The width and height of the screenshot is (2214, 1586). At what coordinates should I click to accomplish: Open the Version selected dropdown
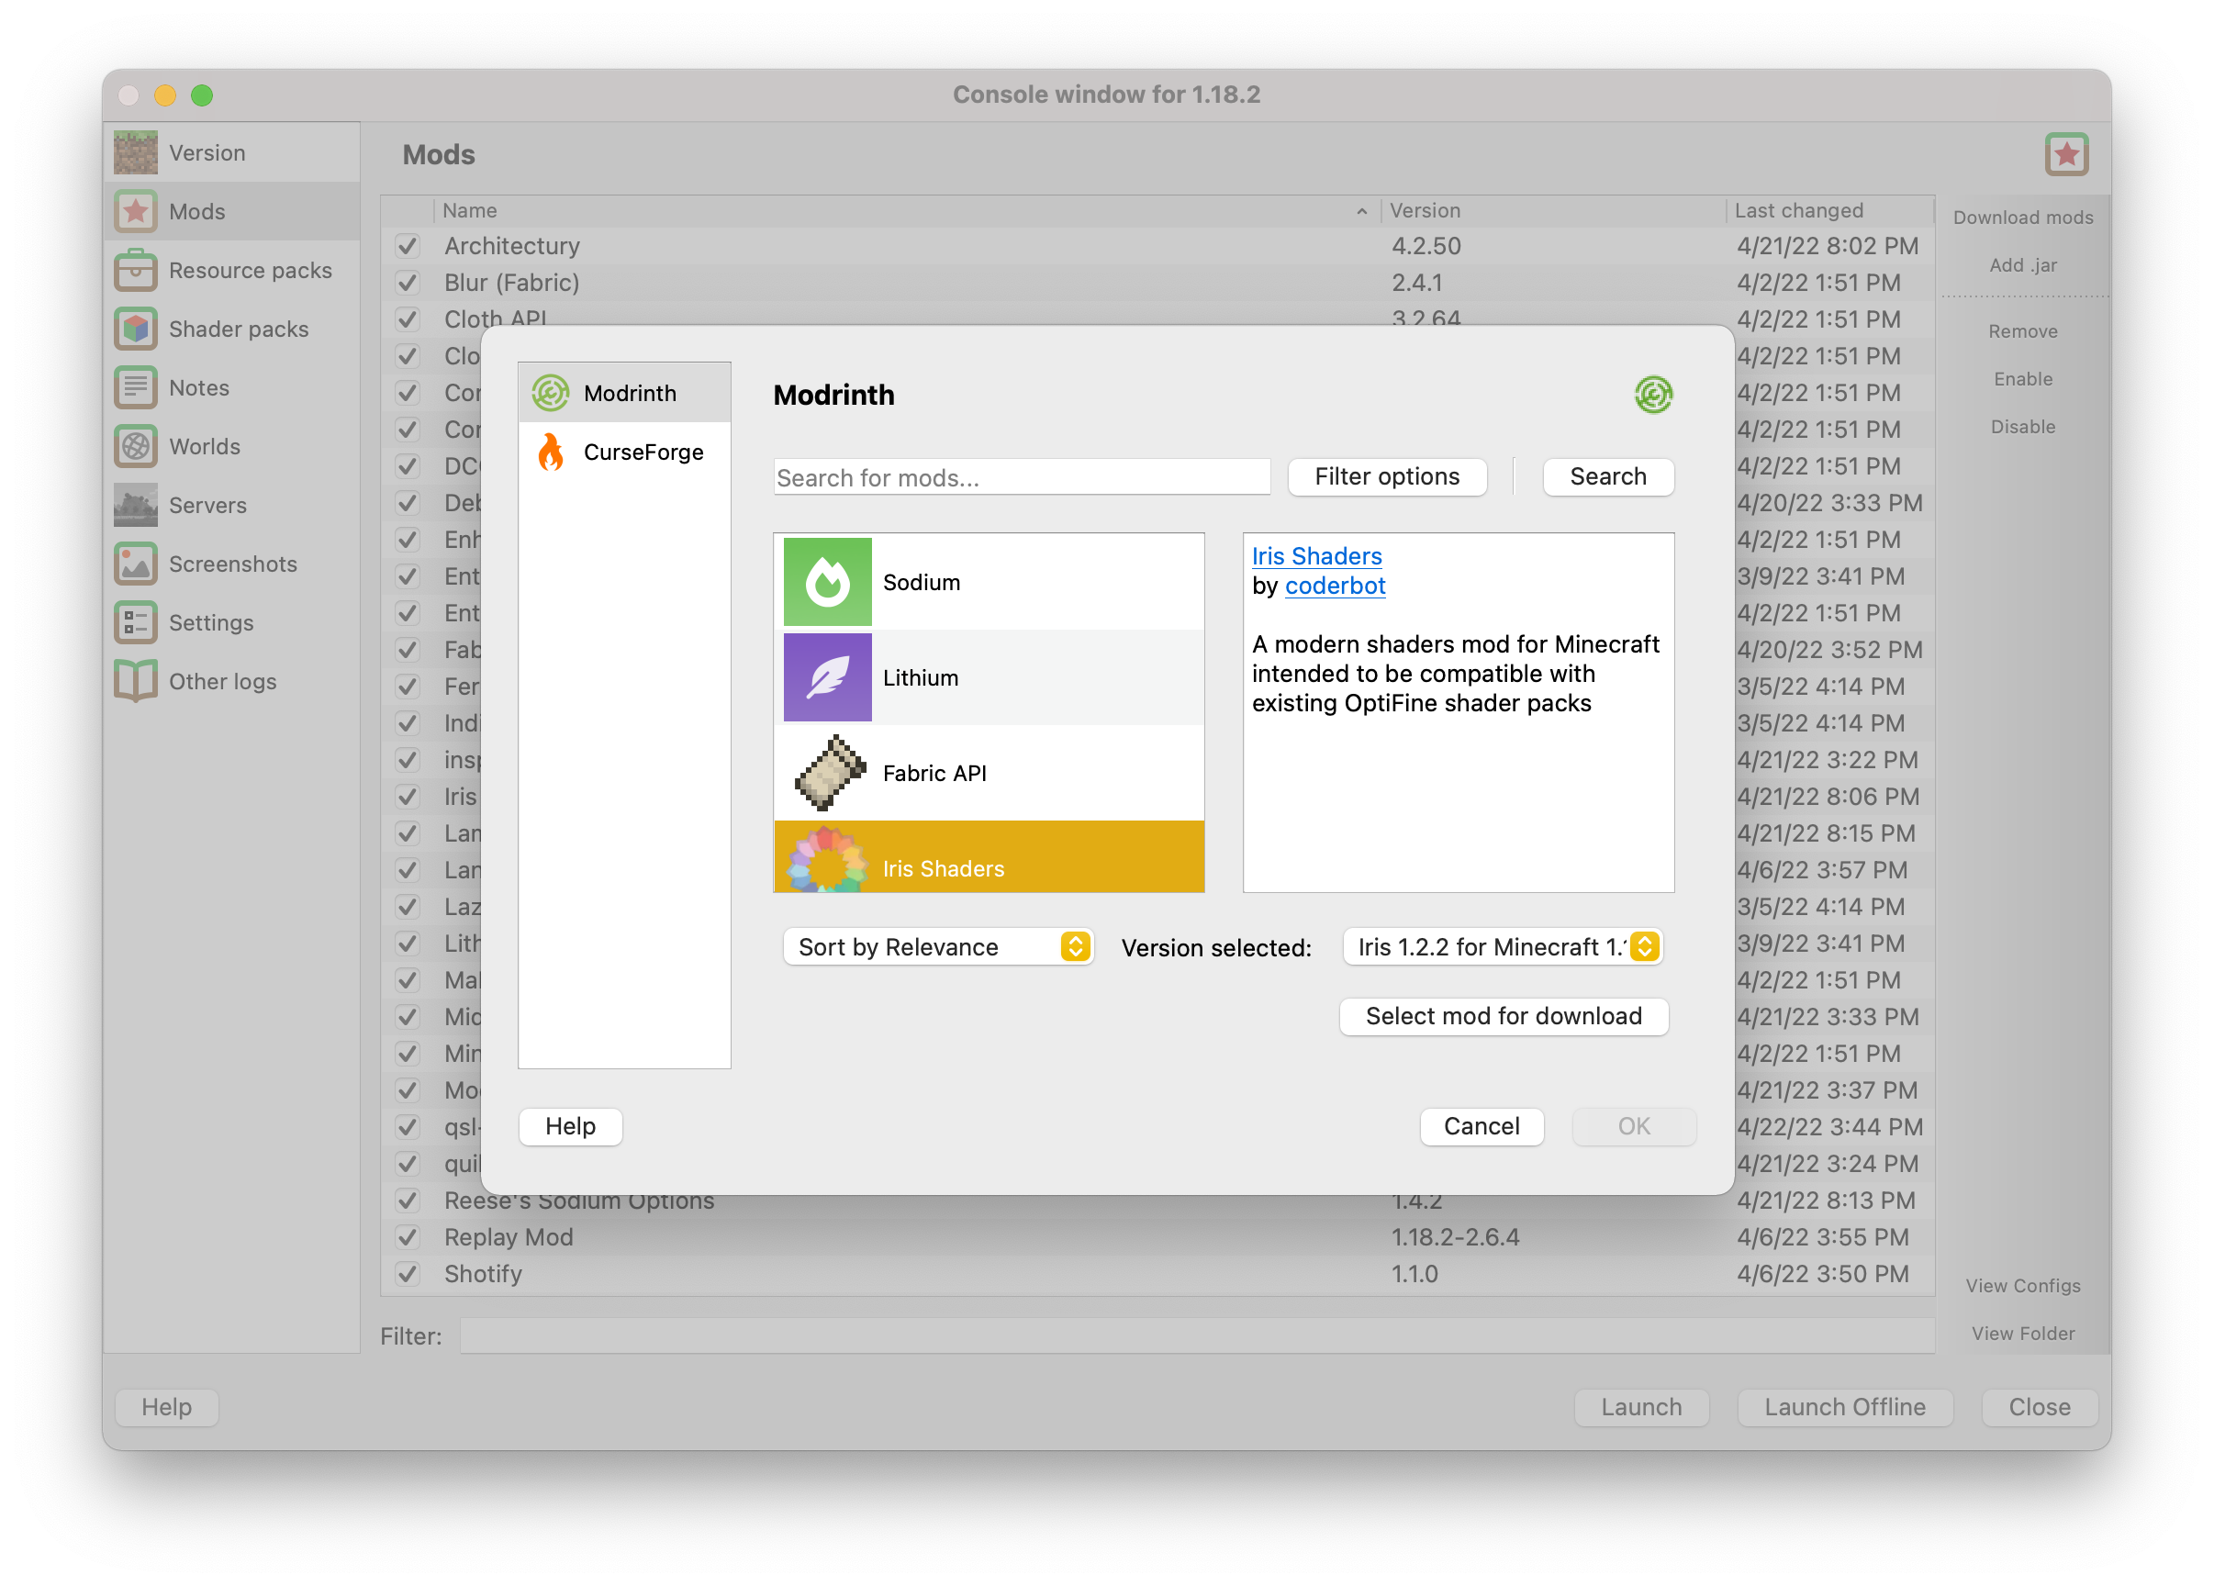pos(1502,945)
